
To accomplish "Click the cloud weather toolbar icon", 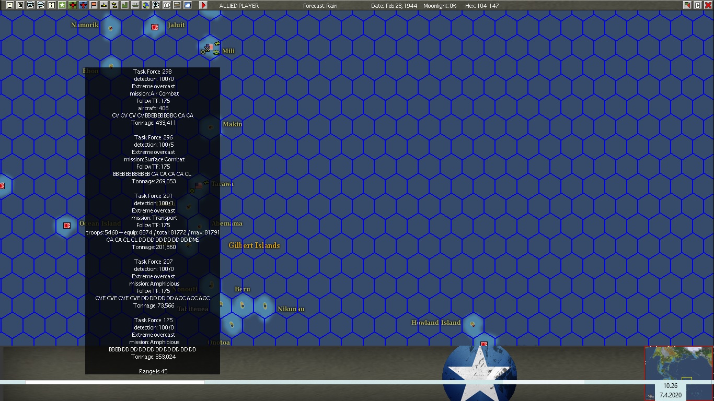I will (x=188, y=5).
